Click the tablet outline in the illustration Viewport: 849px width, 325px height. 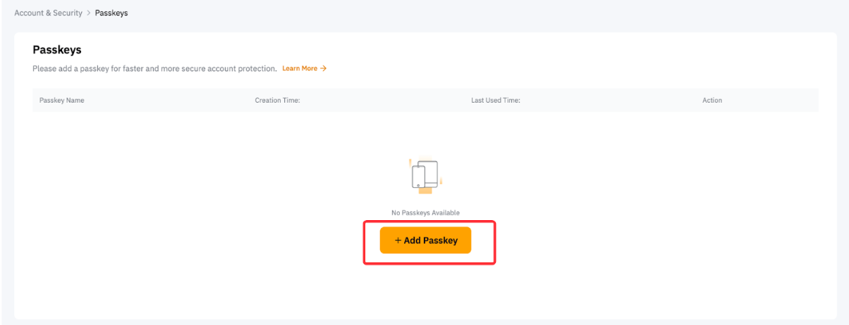coord(432,170)
